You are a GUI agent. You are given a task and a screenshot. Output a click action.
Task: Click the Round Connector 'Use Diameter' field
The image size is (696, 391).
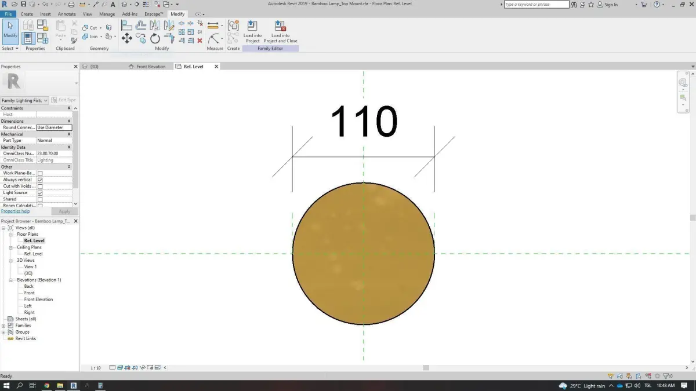(x=54, y=127)
